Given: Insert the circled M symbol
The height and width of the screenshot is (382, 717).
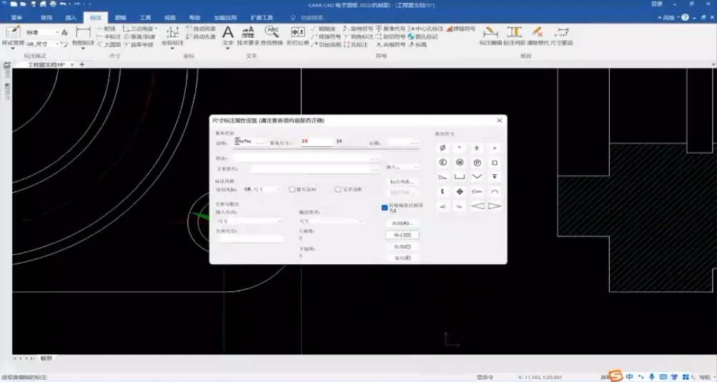Looking at the screenshot, I should point(460,163).
